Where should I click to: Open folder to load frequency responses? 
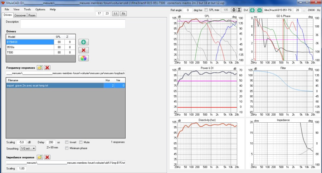pyautogui.click(x=40, y=67)
